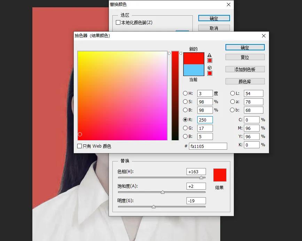Viewport: 302px width, 241px height.
Task: Click the 复位 button
Action: pos(245,57)
